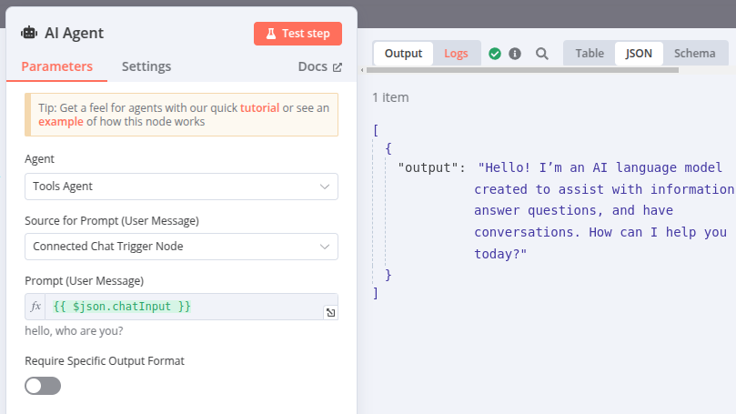Select the JSON view tab
Viewport: 736px width, 414px height.
coord(639,54)
